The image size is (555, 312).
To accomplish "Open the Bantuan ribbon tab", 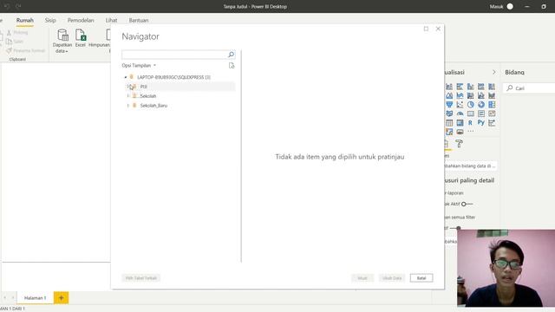I will [139, 20].
